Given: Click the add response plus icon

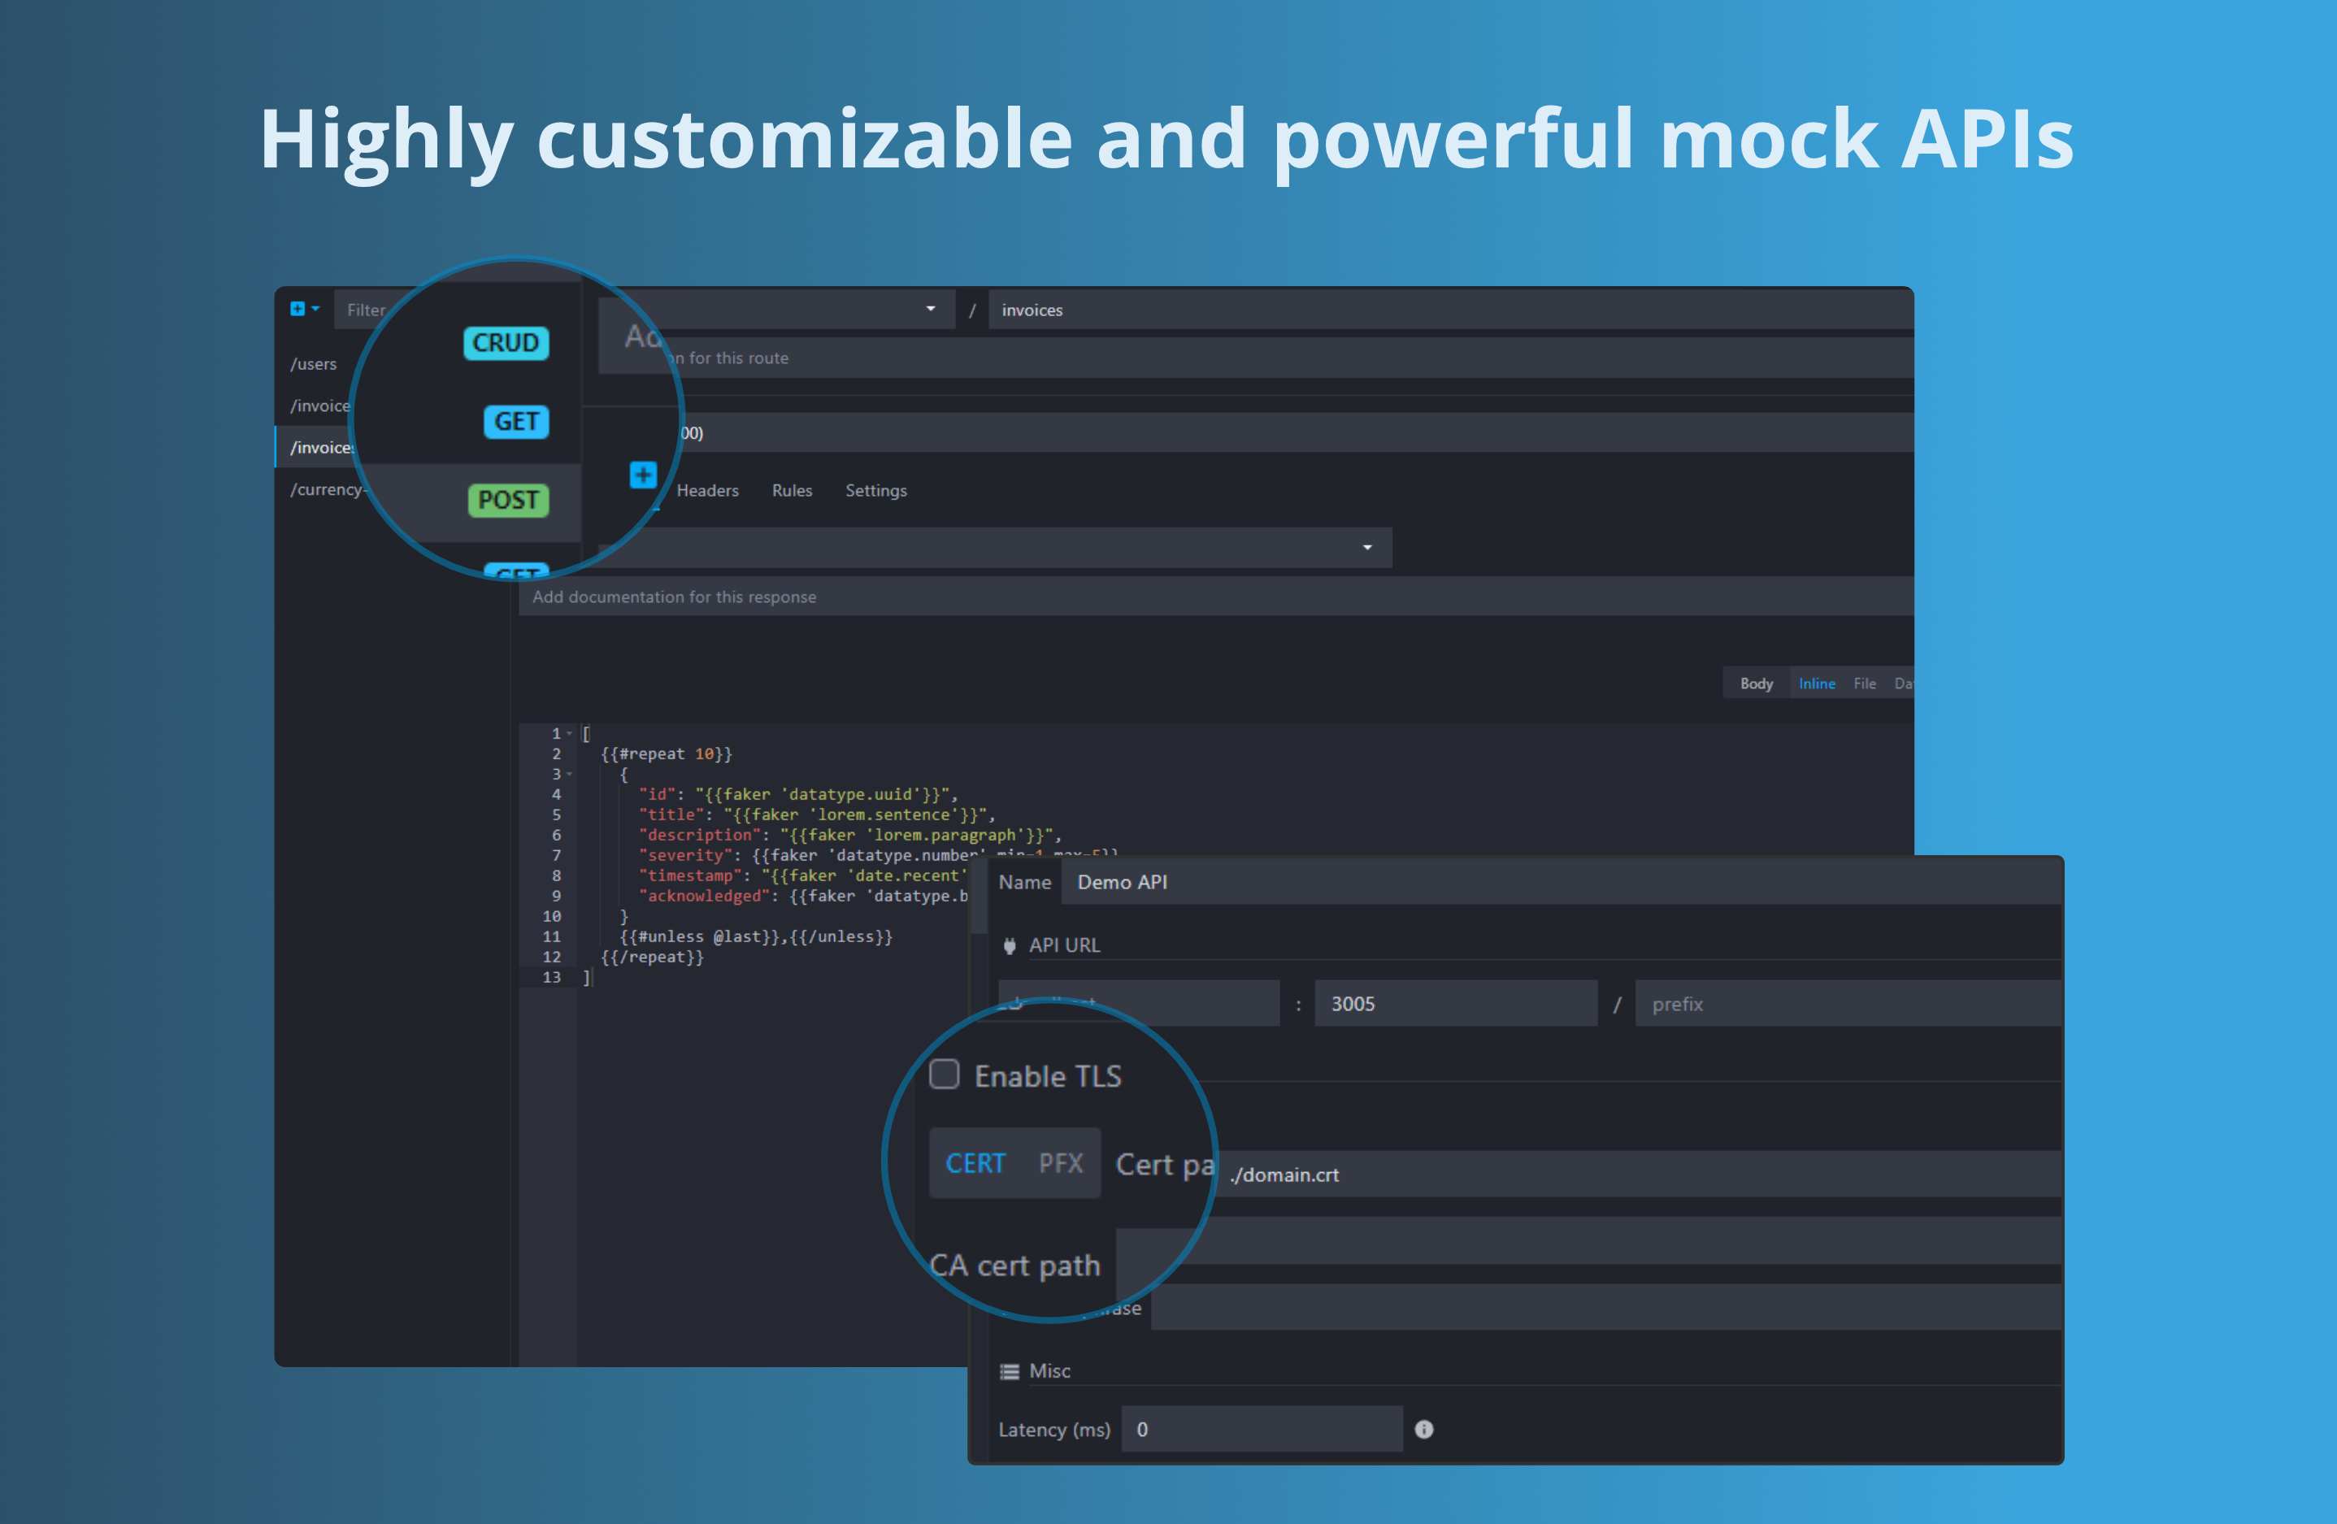Looking at the screenshot, I should [643, 475].
